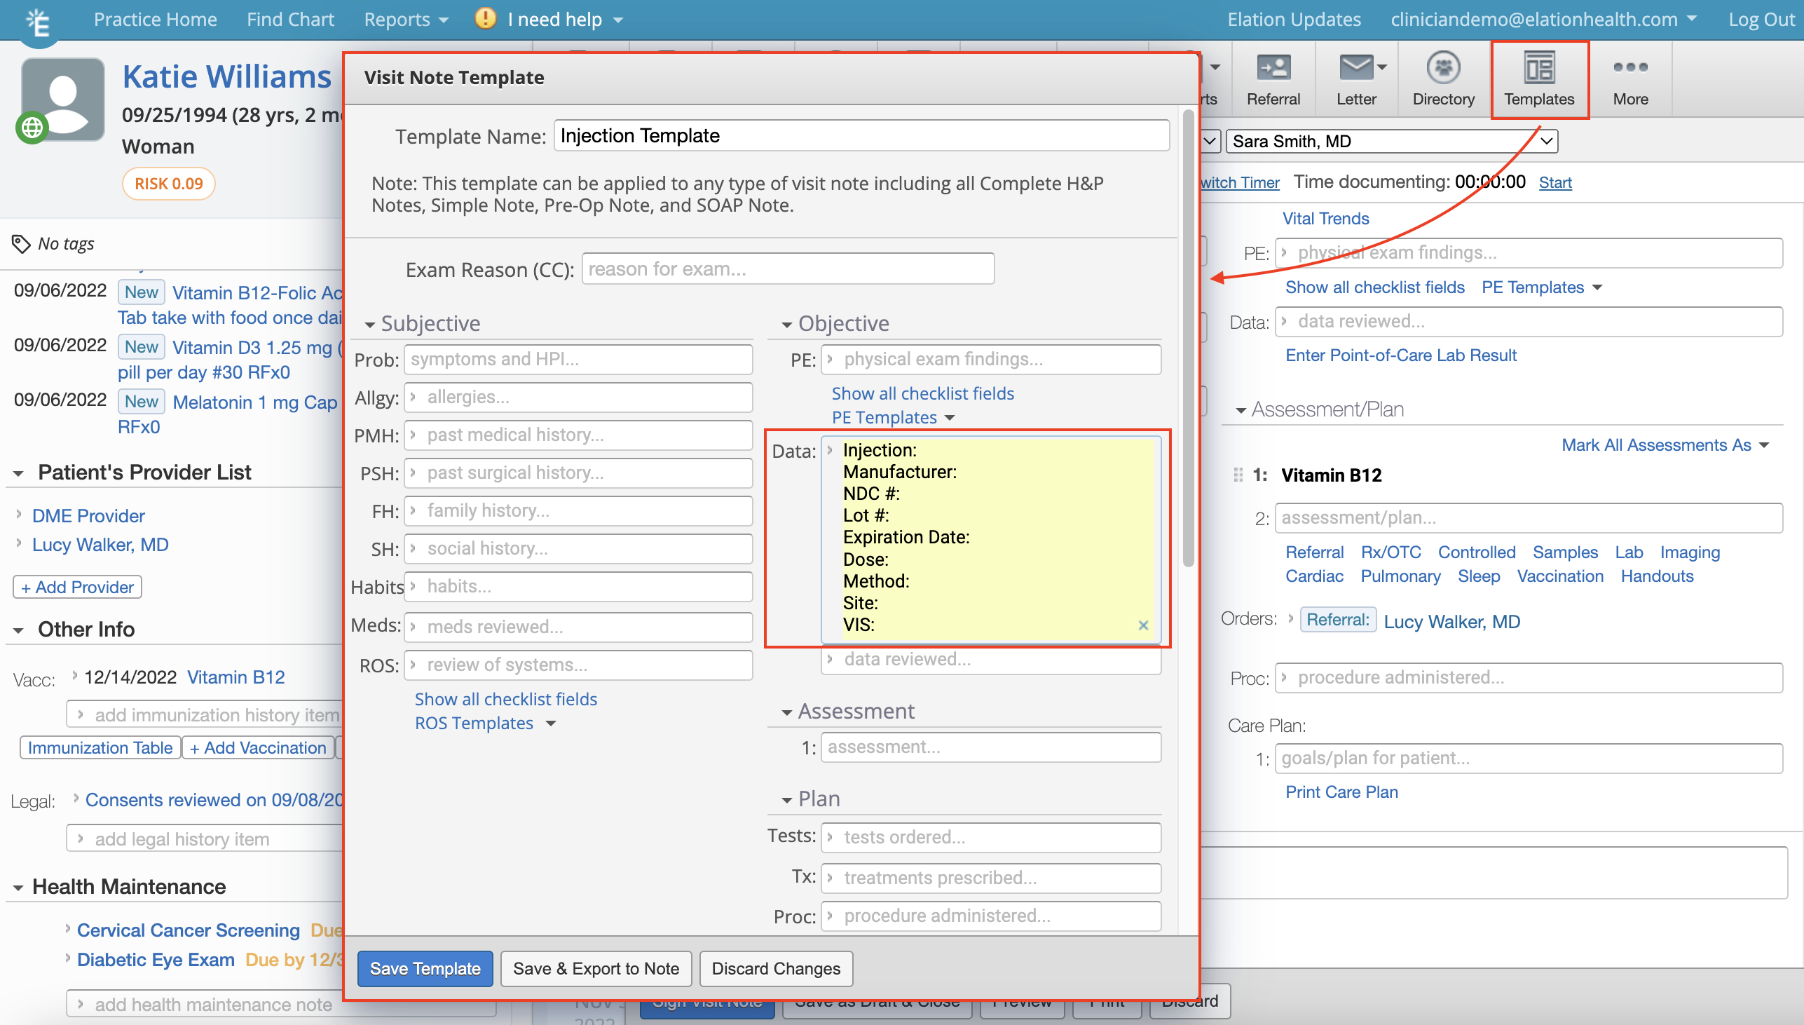This screenshot has width=1804, height=1025.
Task: Remove Data field entry with X icon
Action: (1142, 625)
